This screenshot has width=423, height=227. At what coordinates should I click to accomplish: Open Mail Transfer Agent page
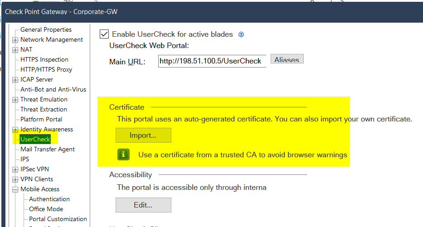(x=48, y=150)
